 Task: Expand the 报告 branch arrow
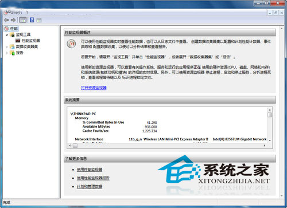point(7,53)
